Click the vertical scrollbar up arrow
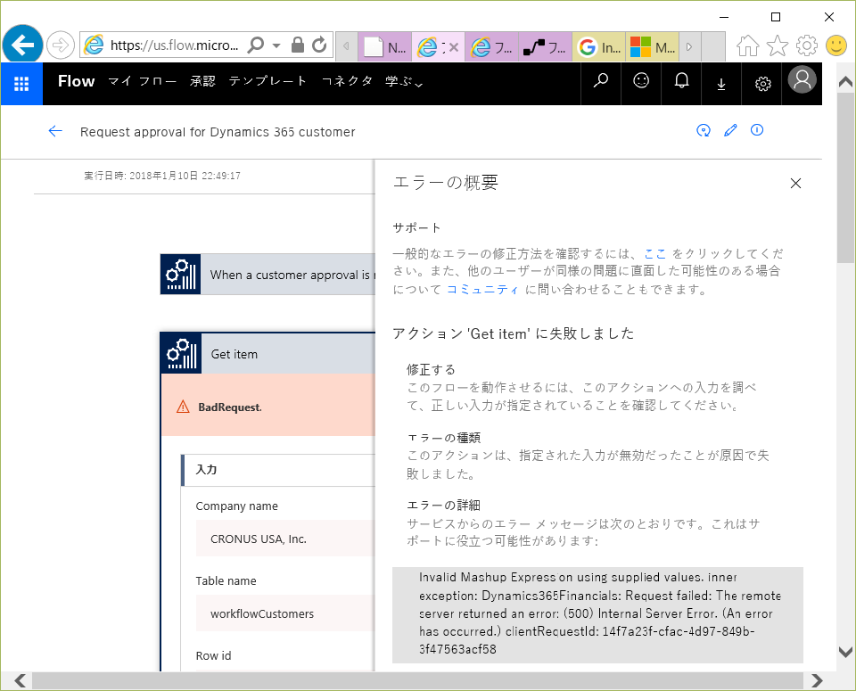 845,82
